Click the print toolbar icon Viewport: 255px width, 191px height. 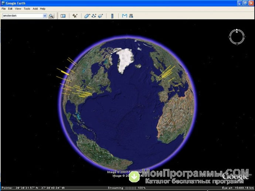point(131,16)
